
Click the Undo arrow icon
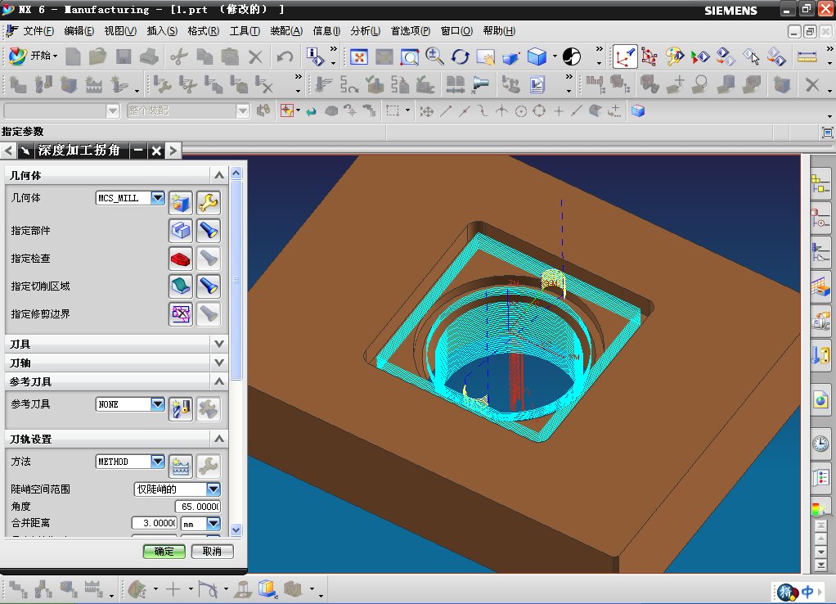(x=285, y=56)
